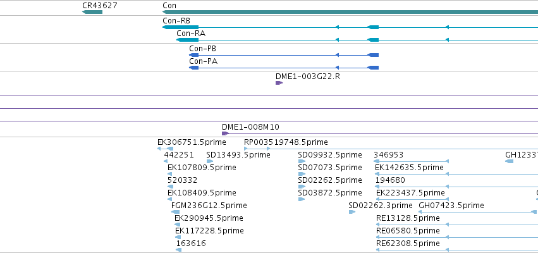Select the RP003519748.5prime feature label

click(286, 142)
